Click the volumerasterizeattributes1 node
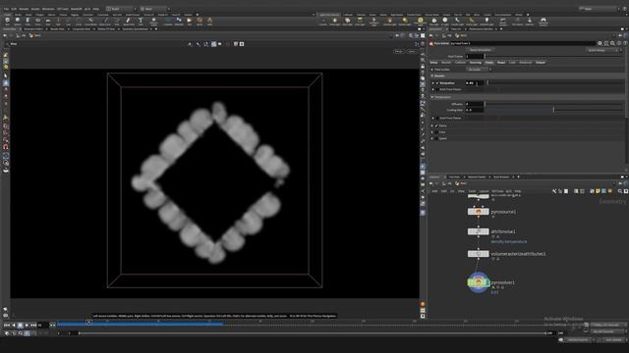This screenshot has width=629, height=353. click(x=479, y=254)
